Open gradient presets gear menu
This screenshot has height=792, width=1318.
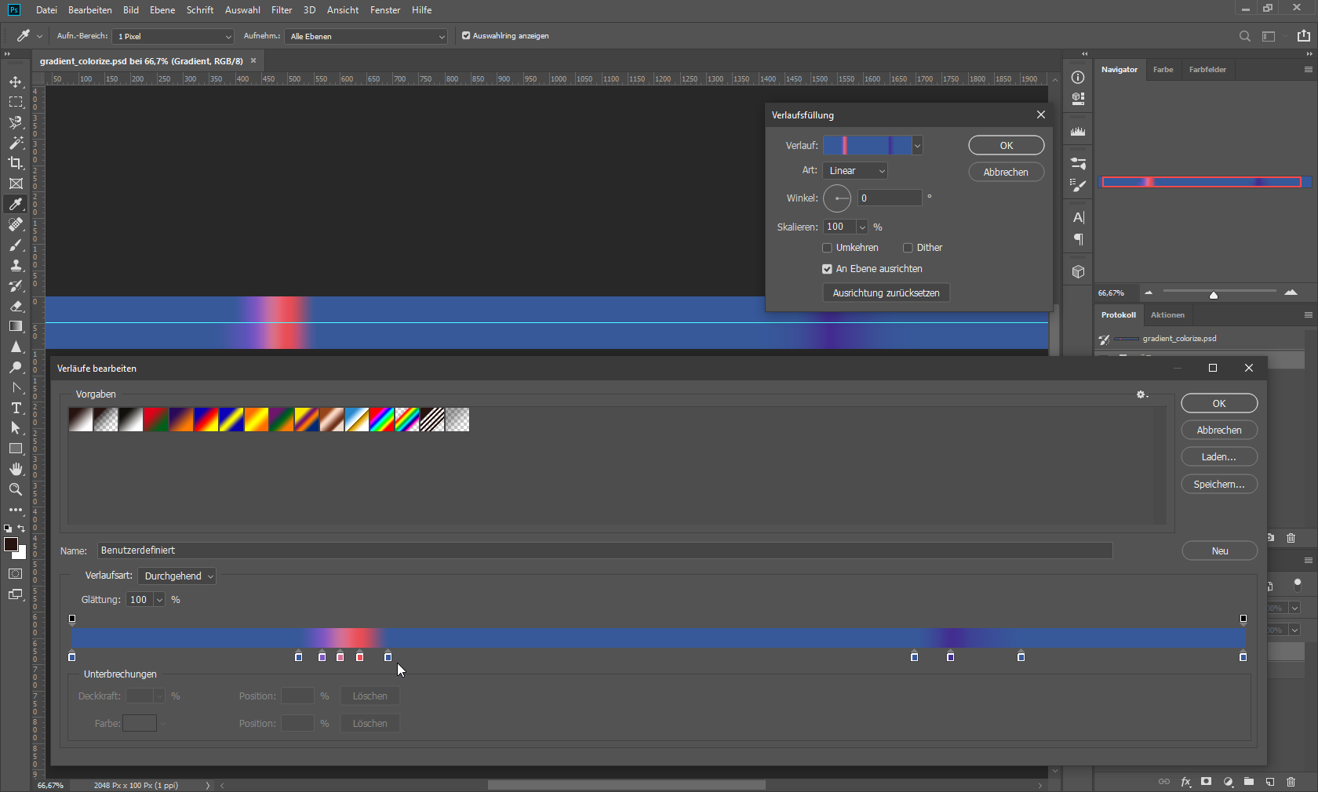[x=1141, y=394]
